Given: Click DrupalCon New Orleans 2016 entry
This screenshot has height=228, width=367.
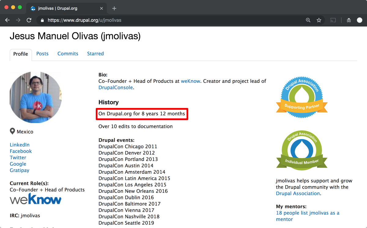Looking at the screenshot, I should point(133,191).
